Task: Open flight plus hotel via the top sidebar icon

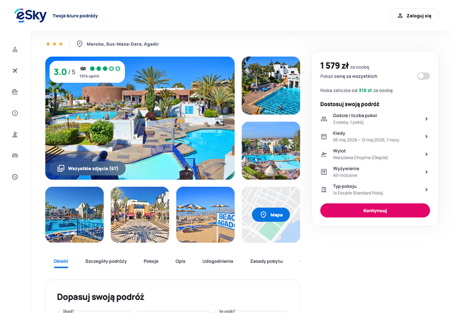Action: tap(15, 50)
